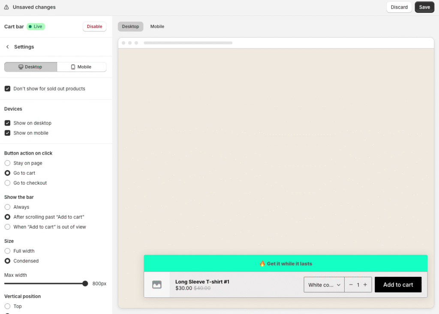Screen dimensions: 439x314
Task: Click the quantity input showing 1
Action: (358, 284)
